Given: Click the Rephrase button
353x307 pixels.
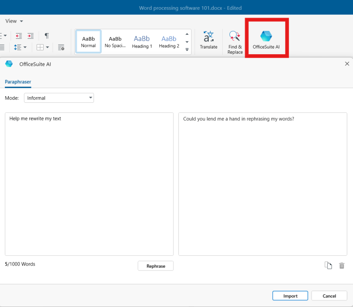Looking at the screenshot, I should coord(155,266).
